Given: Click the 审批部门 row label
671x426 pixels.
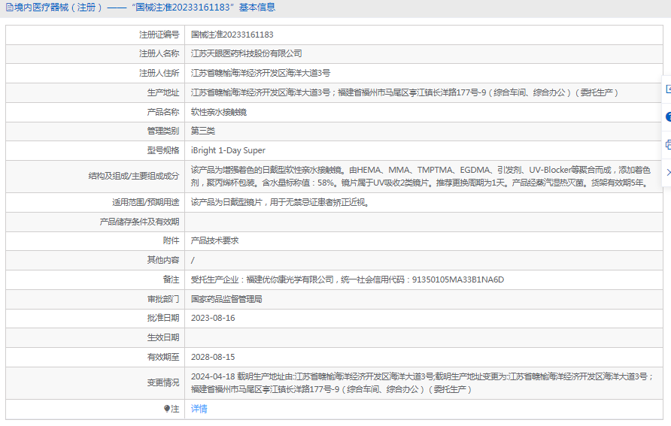Looking at the screenshot, I should pyautogui.click(x=163, y=299).
